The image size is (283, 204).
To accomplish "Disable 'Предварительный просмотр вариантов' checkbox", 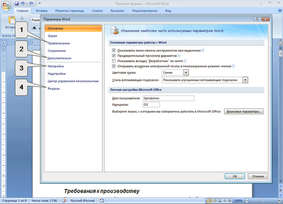I will [x=114, y=56].
